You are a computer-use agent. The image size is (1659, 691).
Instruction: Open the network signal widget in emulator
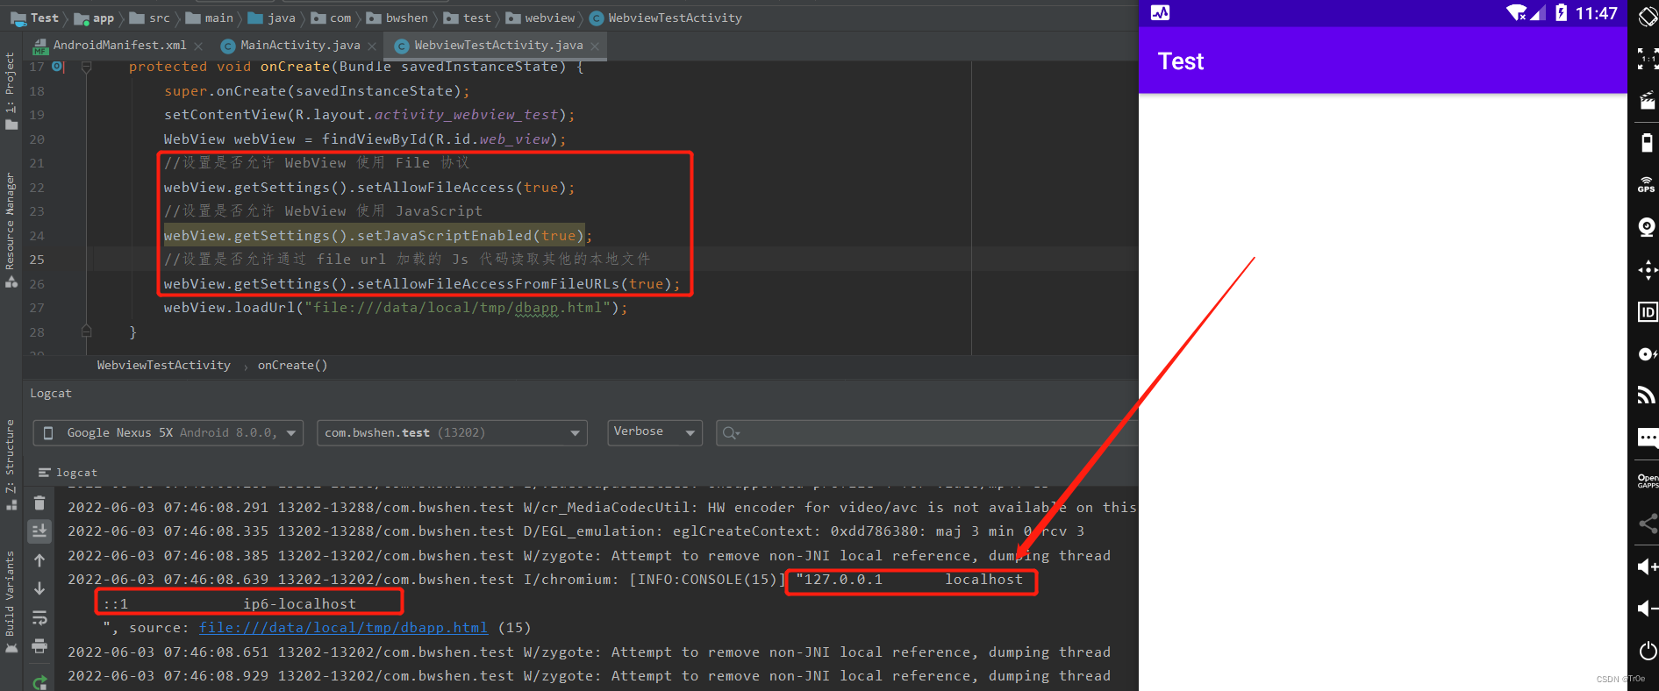(1648, 395)
